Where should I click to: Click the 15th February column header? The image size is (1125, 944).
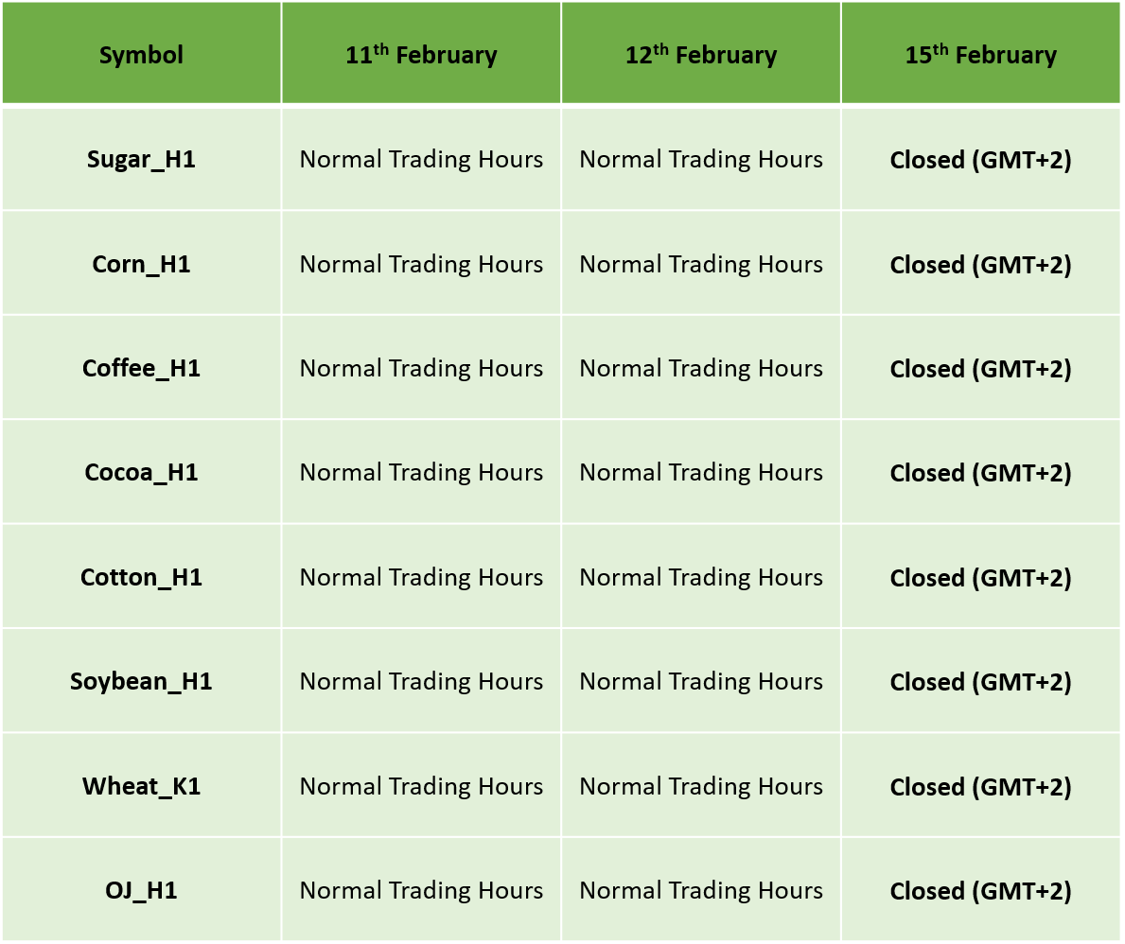click(x=981, y=53)
